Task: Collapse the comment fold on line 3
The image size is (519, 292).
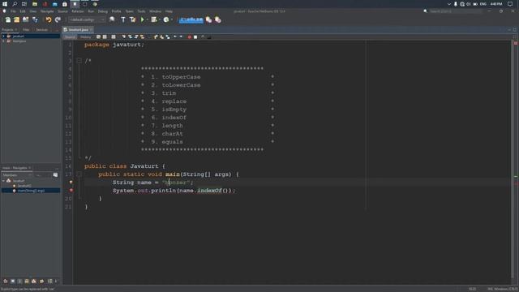Action: point(79,61)
